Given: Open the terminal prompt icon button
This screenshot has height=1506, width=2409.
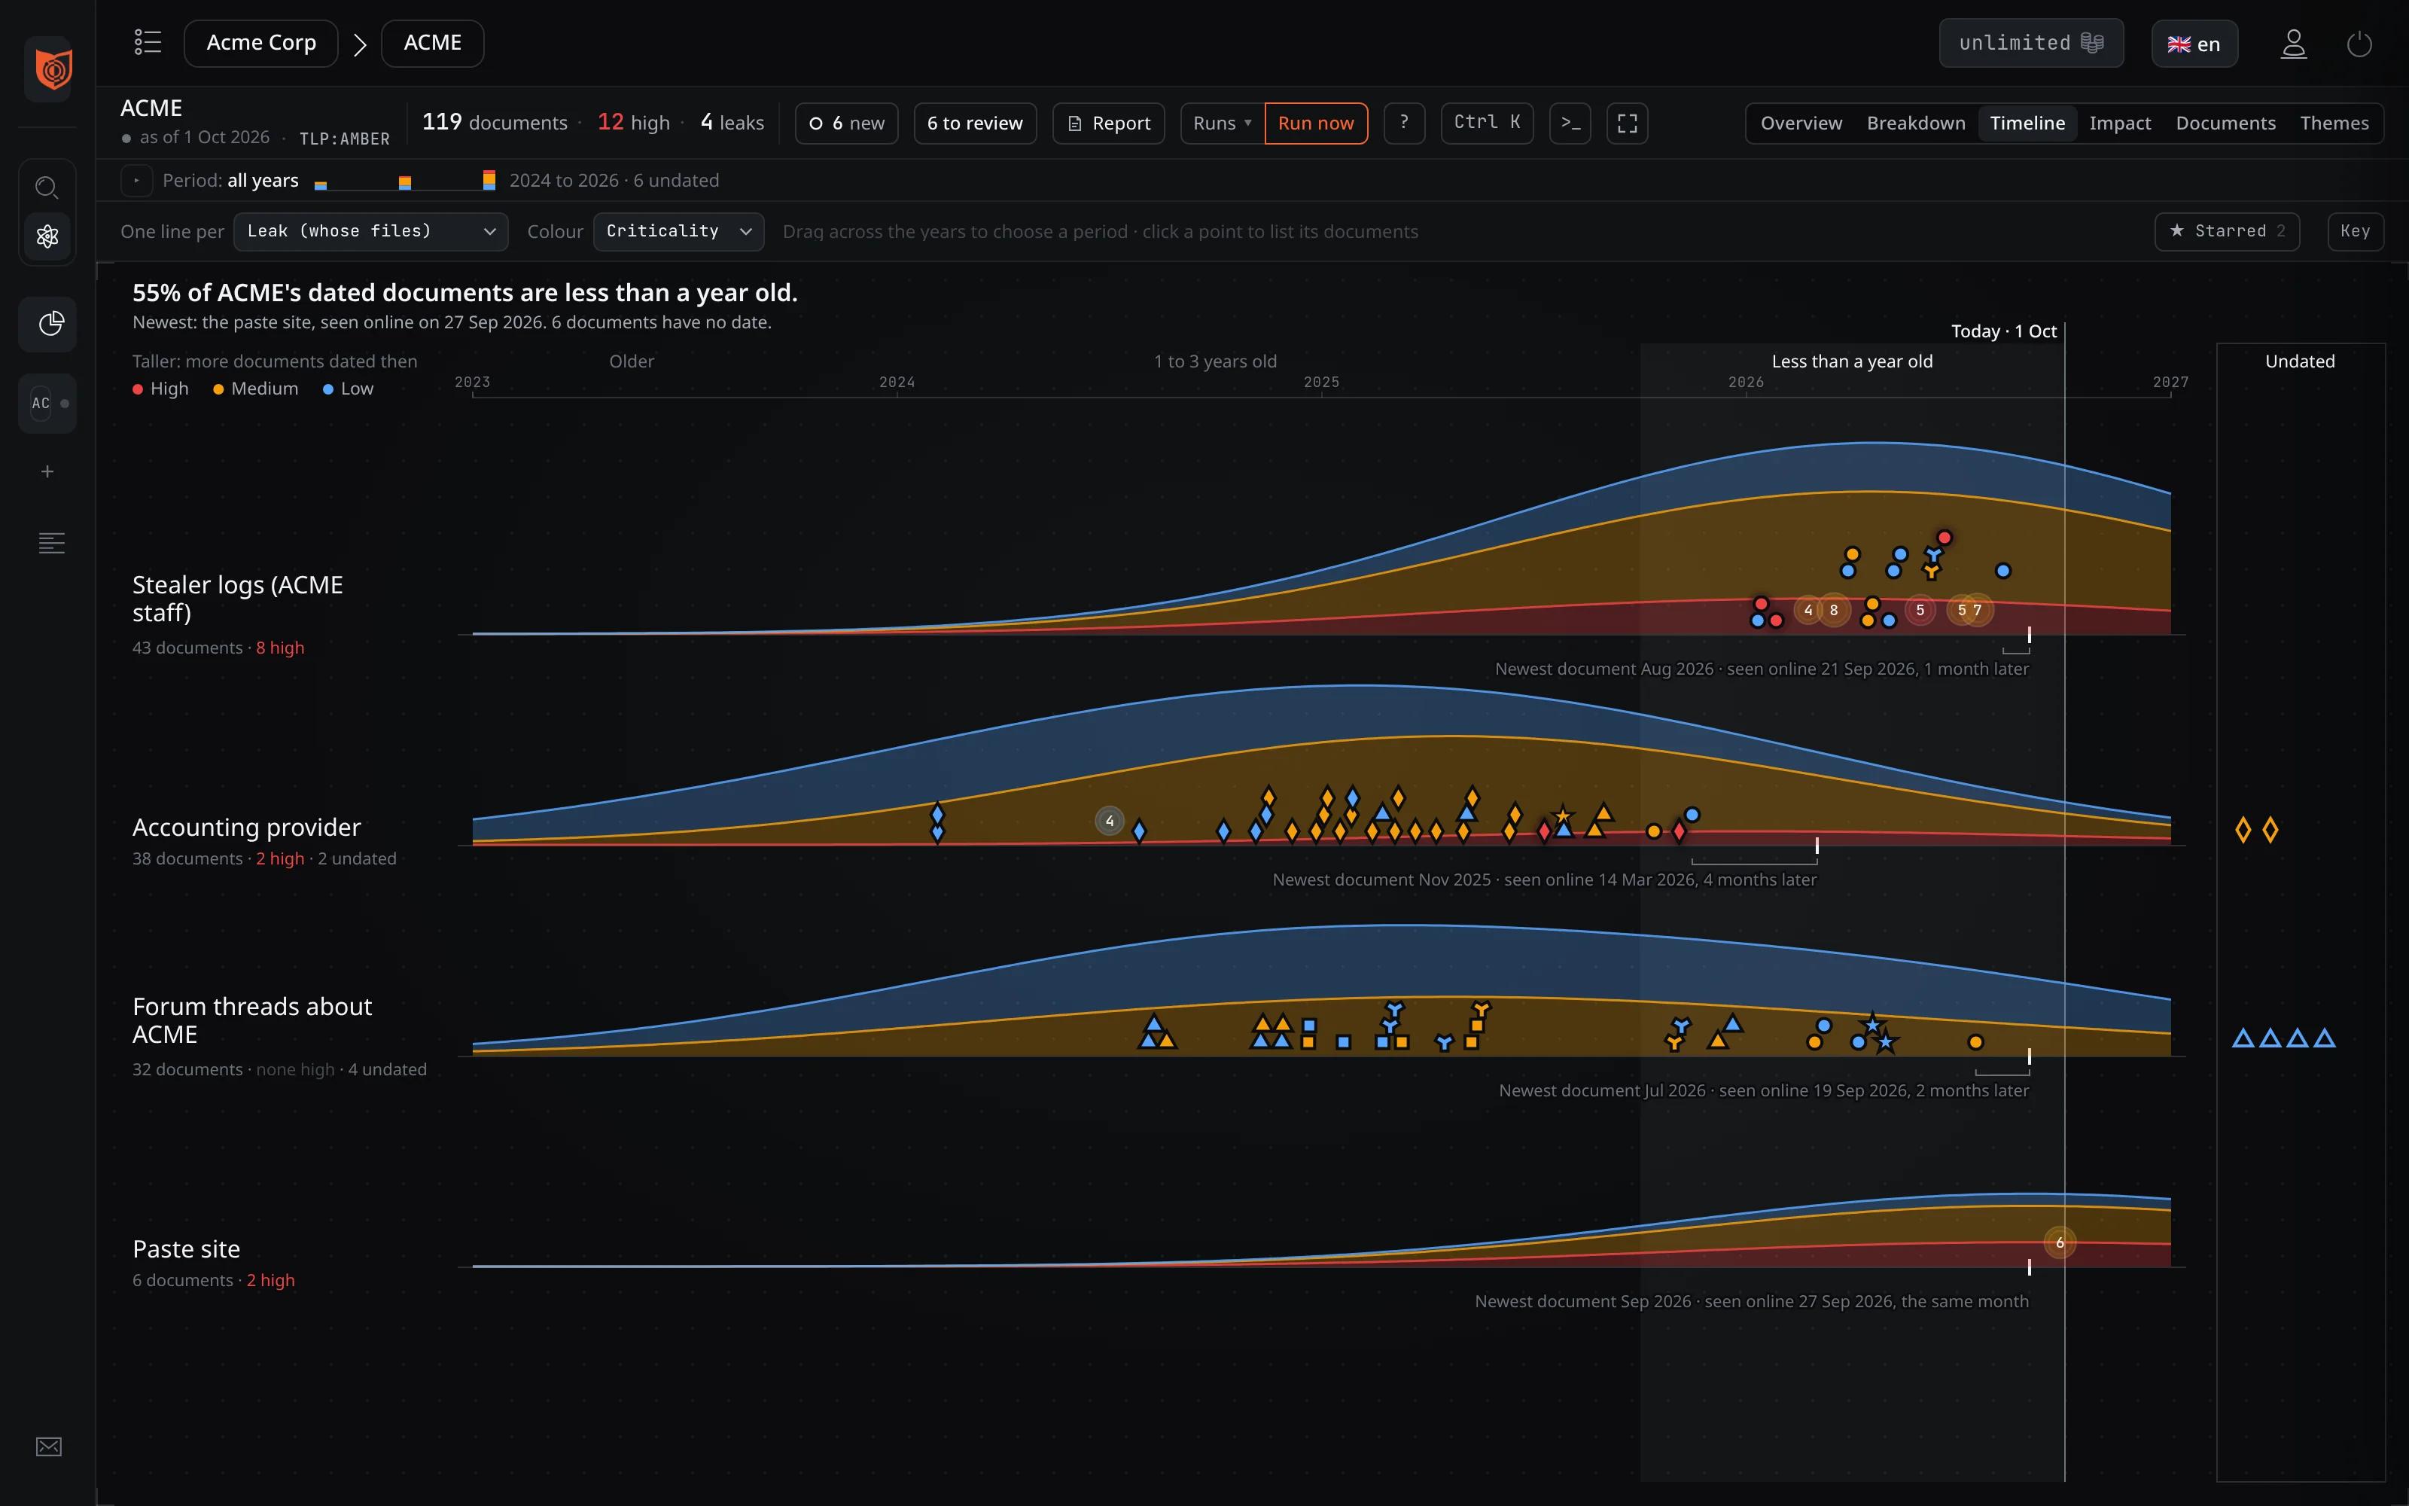Looking at the screenshot, I should [x=1570, y=123].
